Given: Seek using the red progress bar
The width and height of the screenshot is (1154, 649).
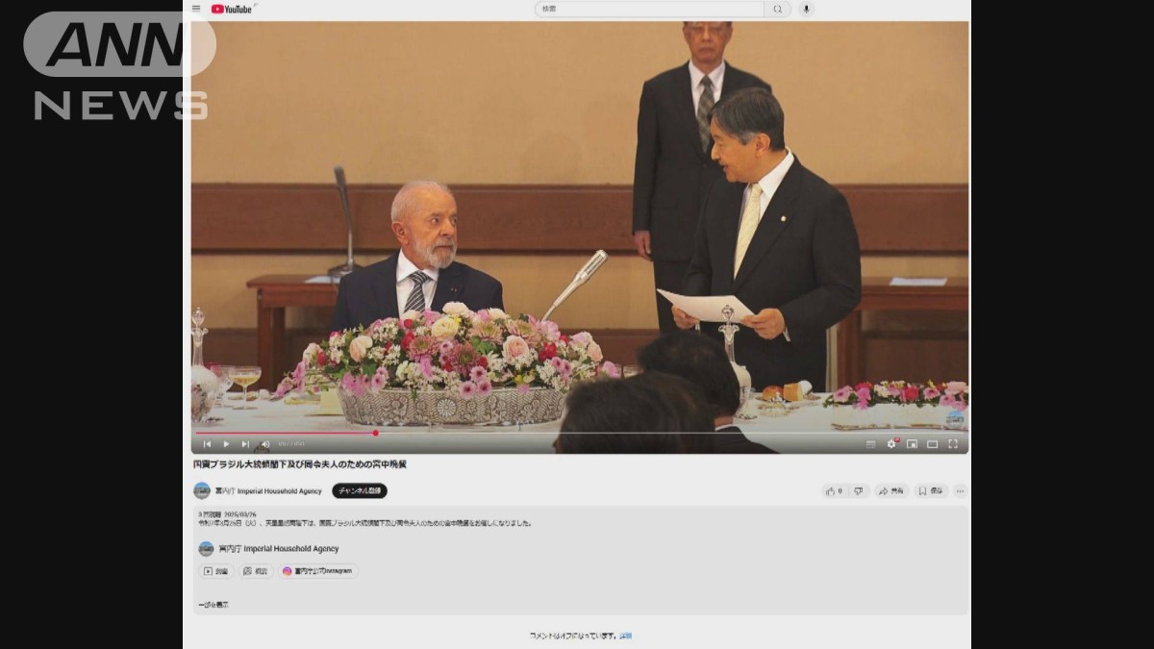Looking at the screenshot, I should (288, 433).
